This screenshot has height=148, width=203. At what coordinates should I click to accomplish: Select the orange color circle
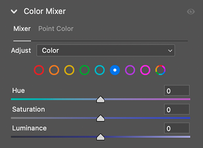click(54, 70)
